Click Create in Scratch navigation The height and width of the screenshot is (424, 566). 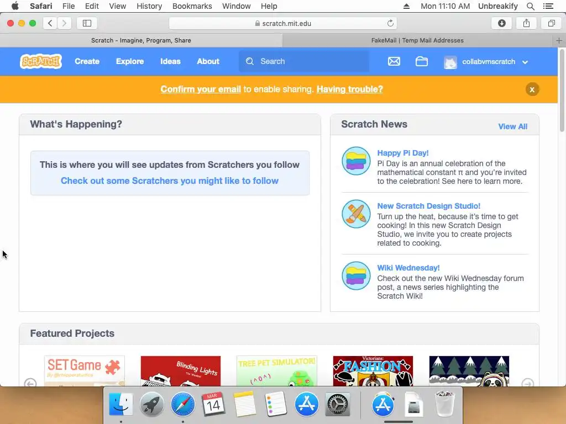pyautogui.click(x=87, y=61)
